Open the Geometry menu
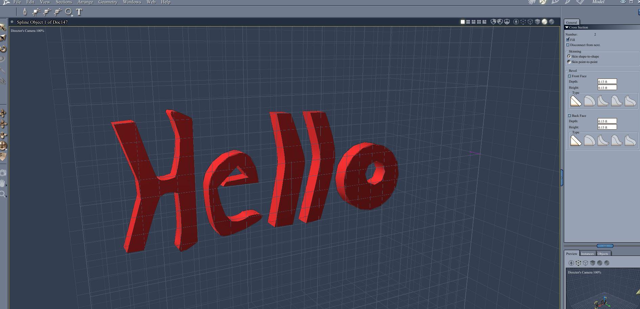640x309 pixels. (x=108, y=2)
